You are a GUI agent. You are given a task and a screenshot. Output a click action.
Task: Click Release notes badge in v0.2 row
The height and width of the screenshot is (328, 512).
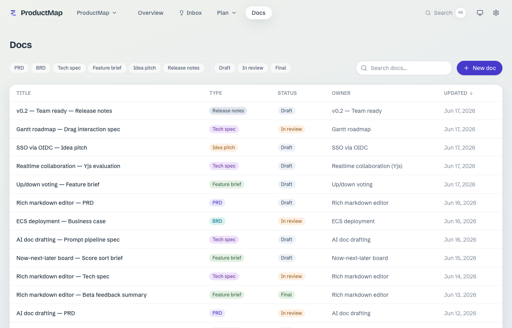pyautogui.click(x=228, y=111)
